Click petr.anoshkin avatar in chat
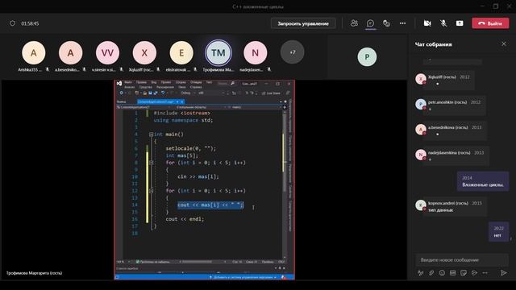This screenshot has height=290, width=516. coord(421,104)
